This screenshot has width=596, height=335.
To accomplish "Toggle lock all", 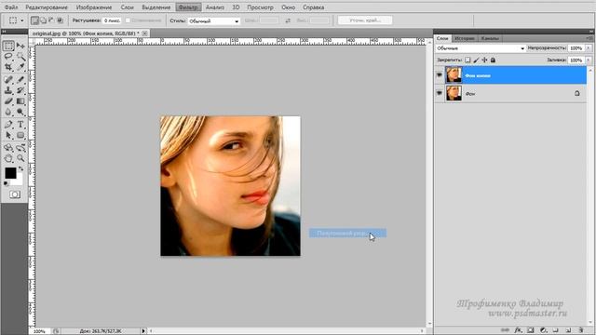I will point(493,60).
